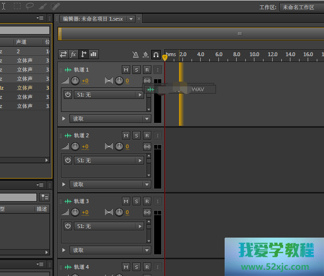Show the track effects (fx) view

73,54
